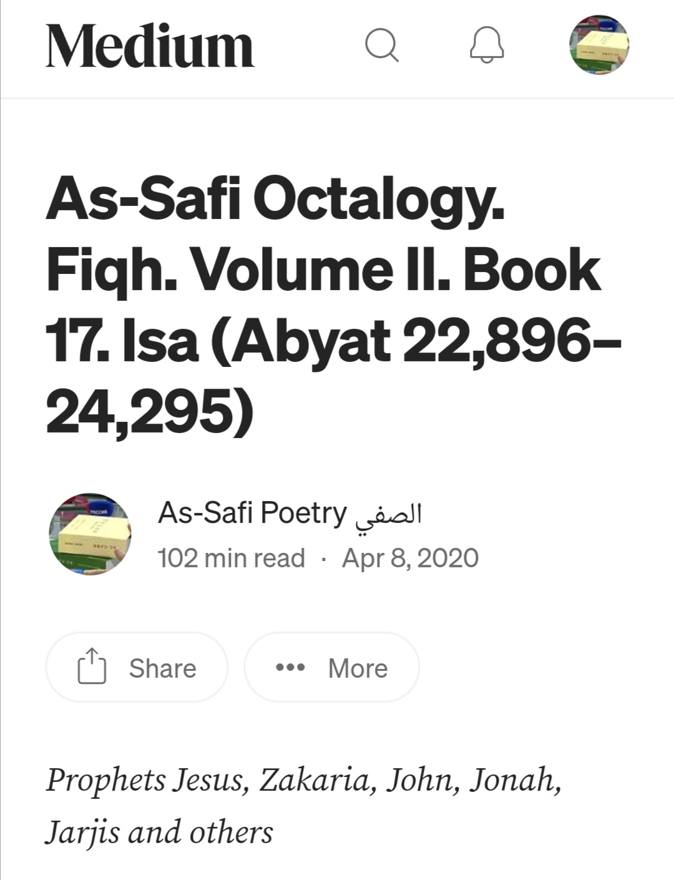Click the Apr 8, 2020 date

coord(410,558)
